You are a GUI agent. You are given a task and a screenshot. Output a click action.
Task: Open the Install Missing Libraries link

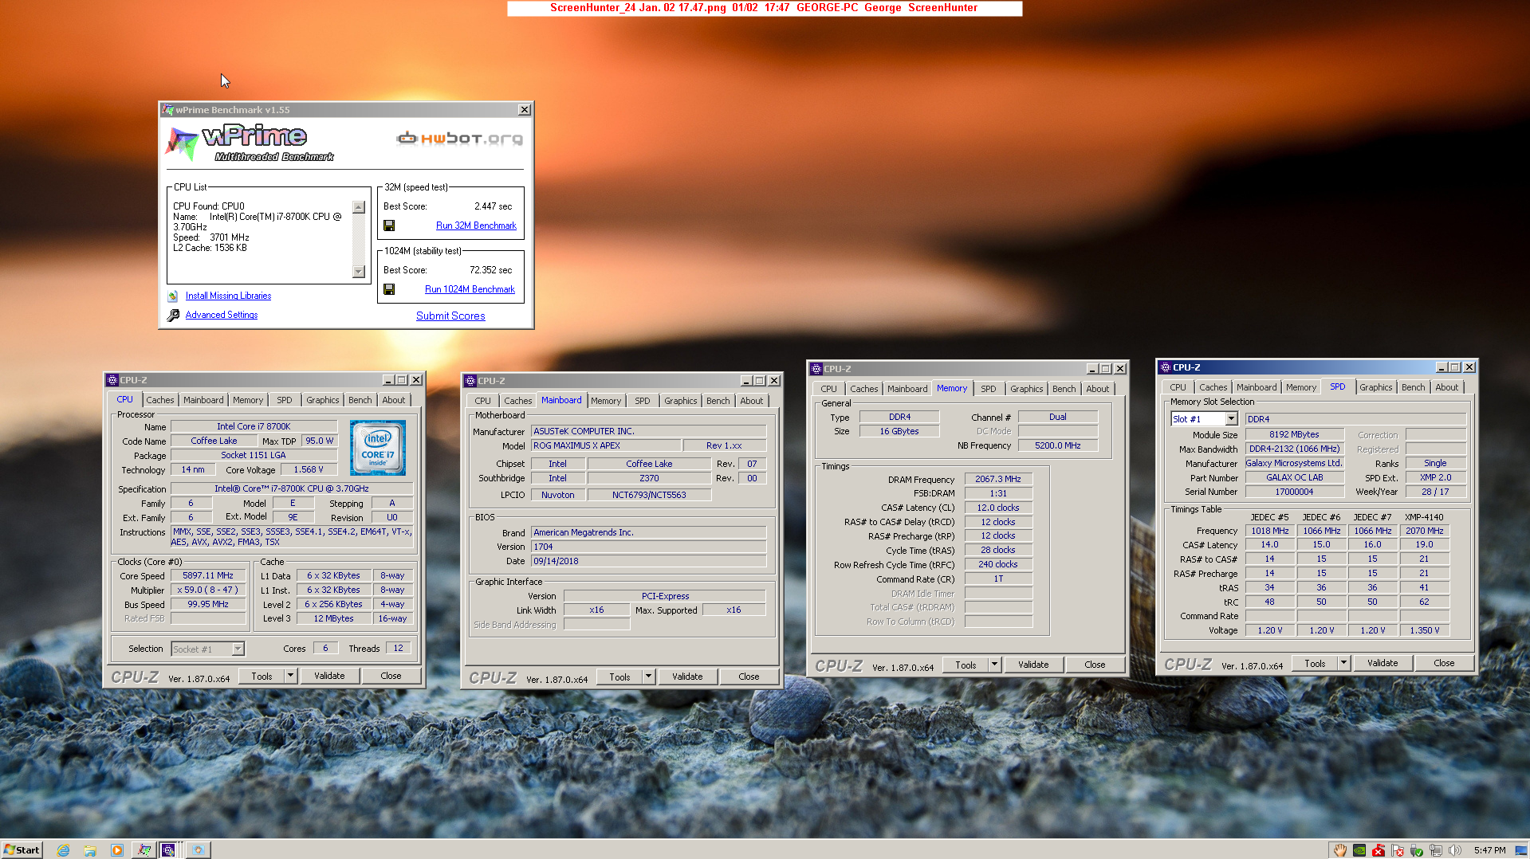pyautogui.click(x=228, y=296)
